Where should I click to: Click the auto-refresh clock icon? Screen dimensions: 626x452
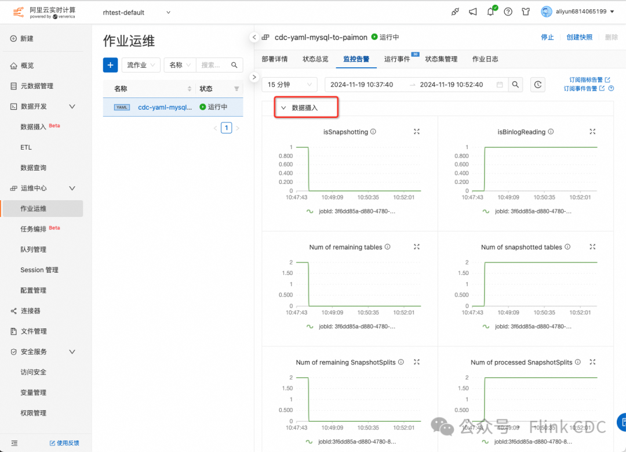coord(538,85)
